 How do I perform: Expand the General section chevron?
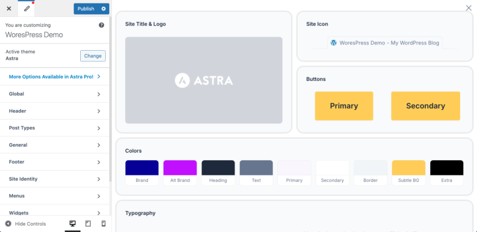[99, 145]
